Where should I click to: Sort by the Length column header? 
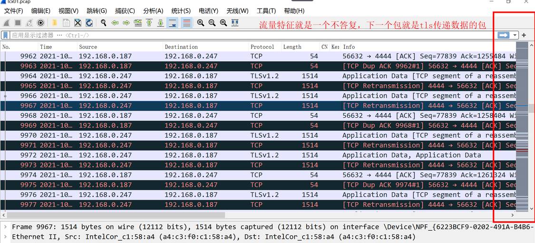coord(301,47)
